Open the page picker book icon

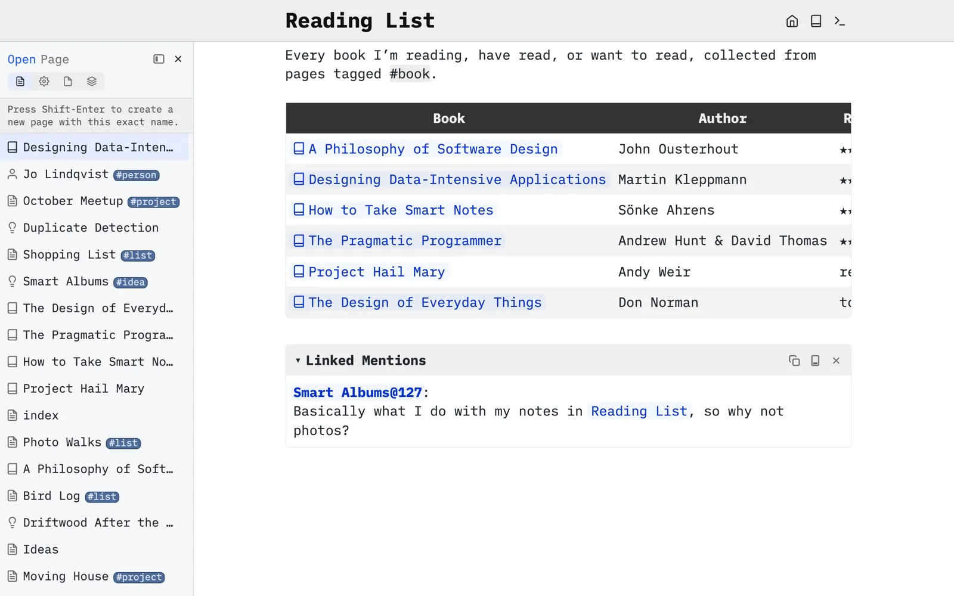click(816, 21)
